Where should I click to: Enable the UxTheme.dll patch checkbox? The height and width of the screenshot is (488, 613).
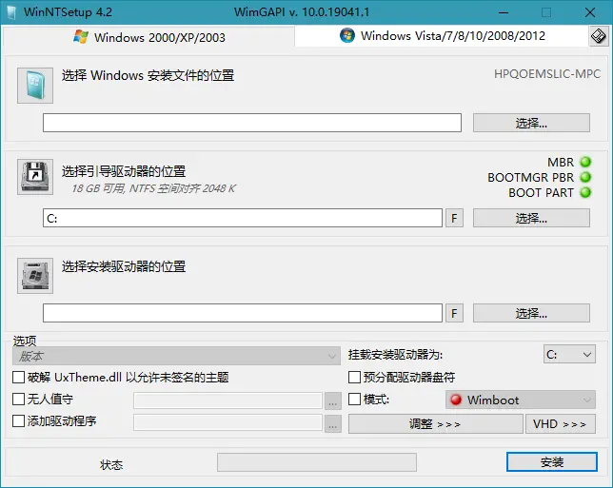coord(18,378)
